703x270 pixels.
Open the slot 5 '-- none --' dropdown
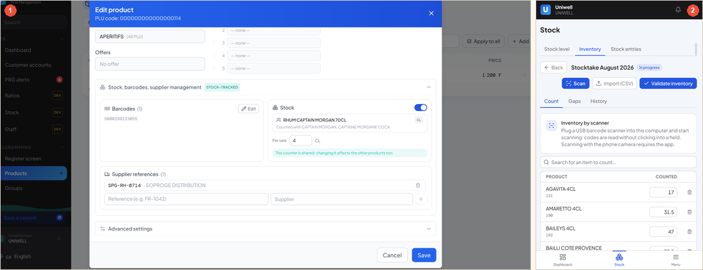click(274, 68)
